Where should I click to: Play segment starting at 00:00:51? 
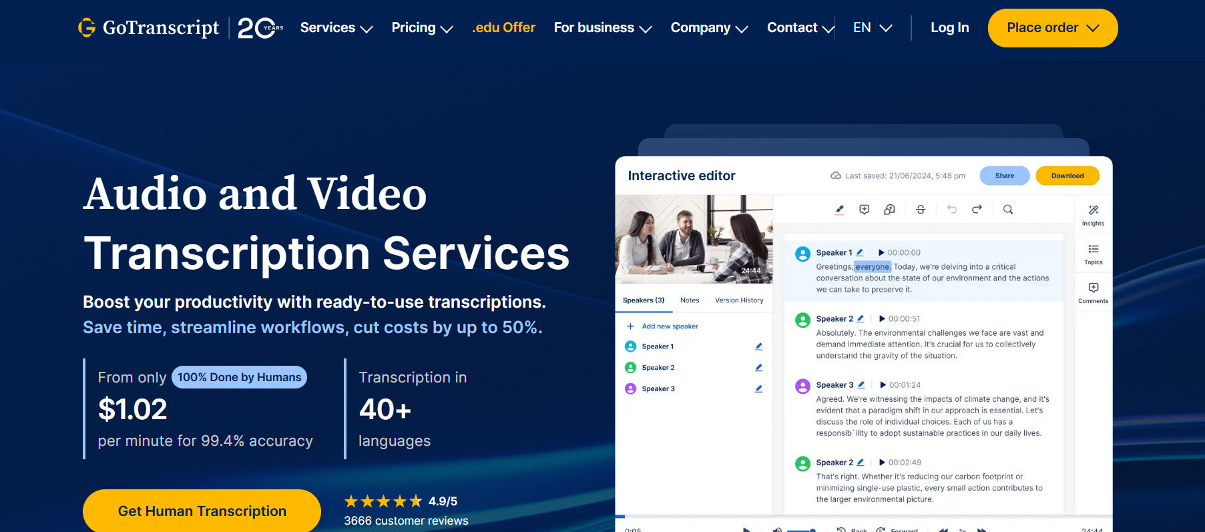tap(882, 318)
